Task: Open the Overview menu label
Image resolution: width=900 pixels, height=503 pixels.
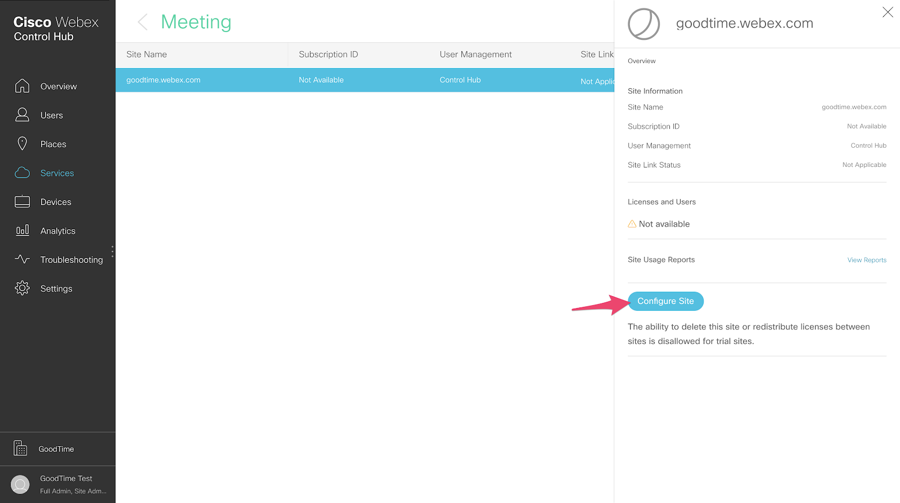Action: (x=58, y=87)
